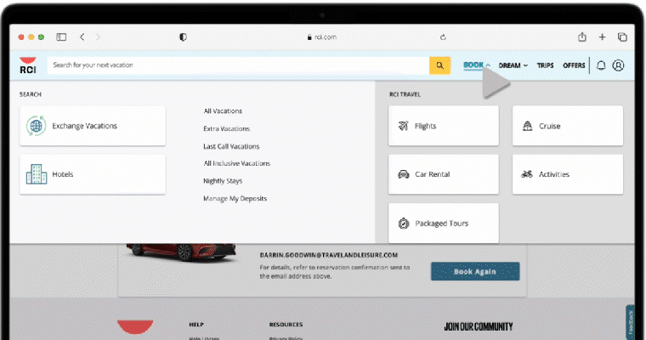Click the RESOURCES footer heading

point(286,325)
